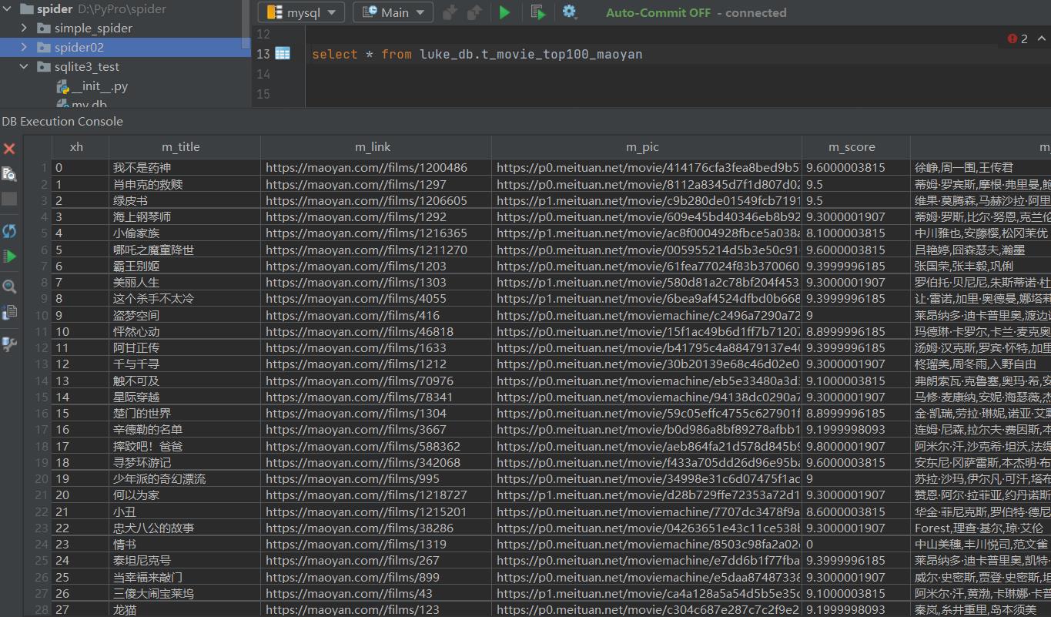
Task: Click the link cell ending films/416
Action: [376, 315]
